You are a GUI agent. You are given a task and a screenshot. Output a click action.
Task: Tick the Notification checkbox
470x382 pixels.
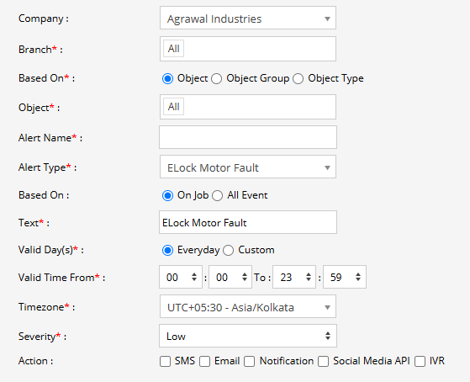250,361
